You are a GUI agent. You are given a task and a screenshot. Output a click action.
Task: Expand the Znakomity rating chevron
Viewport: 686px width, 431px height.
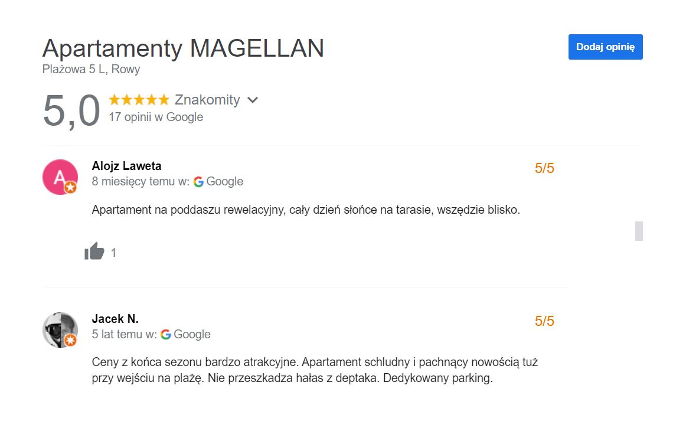pos(253,100)
